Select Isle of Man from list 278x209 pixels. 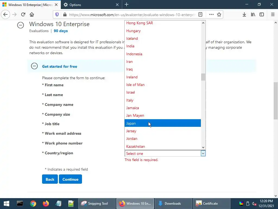163,85
